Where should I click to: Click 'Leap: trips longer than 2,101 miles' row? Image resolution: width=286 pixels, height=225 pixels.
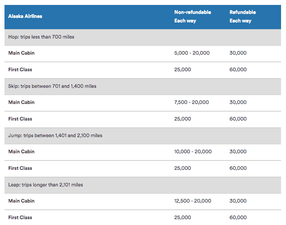click(143, 185)
